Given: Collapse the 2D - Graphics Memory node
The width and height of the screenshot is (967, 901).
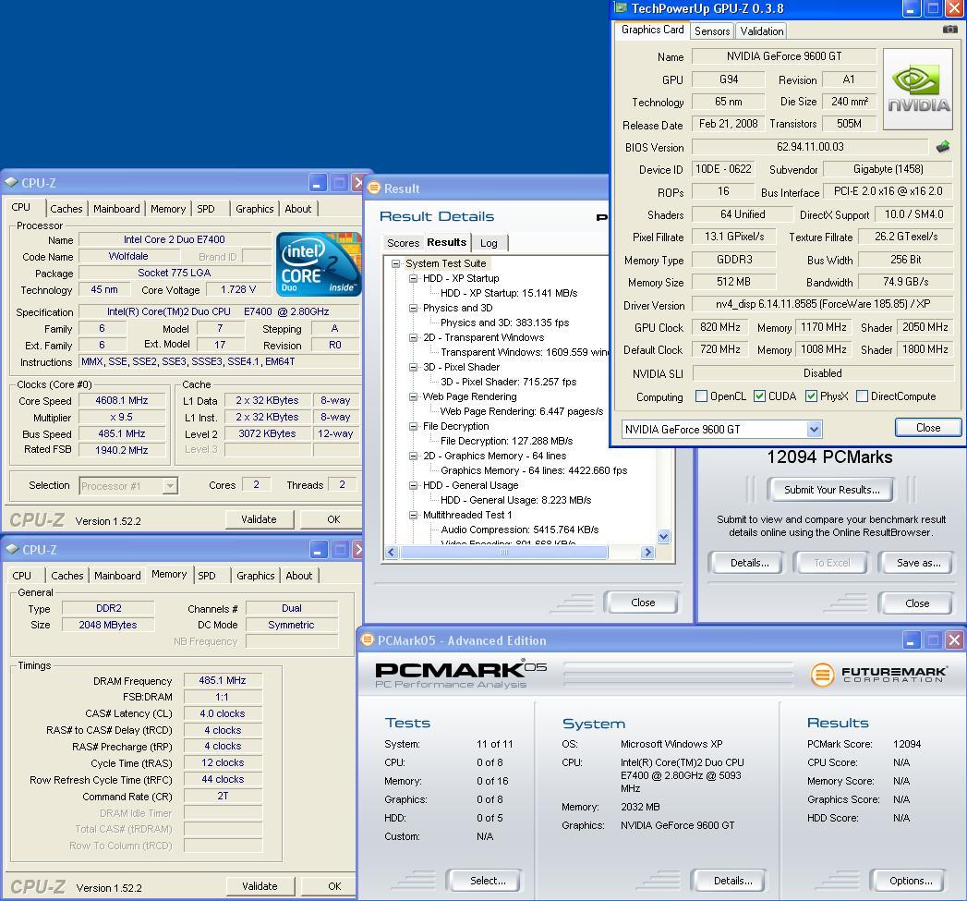Looking at the screenshot, I should 413,457.
